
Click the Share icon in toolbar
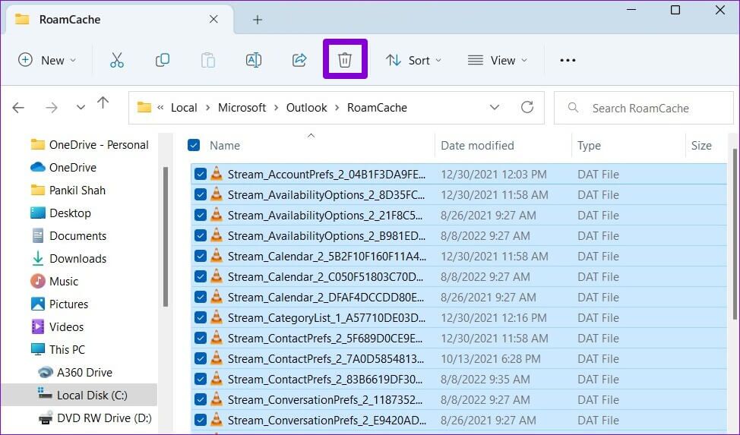pyautogui.click(x=299, y=60)
